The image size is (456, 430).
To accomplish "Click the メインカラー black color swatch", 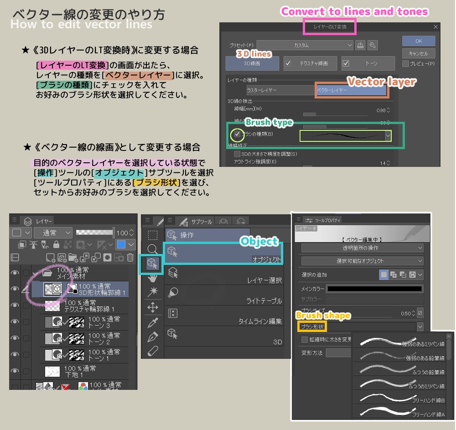I will tap(374, 289).
